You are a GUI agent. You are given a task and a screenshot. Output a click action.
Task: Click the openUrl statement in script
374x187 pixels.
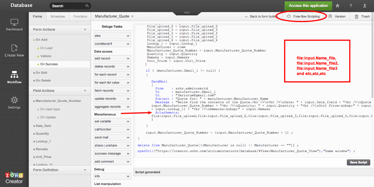coord(246,151)
